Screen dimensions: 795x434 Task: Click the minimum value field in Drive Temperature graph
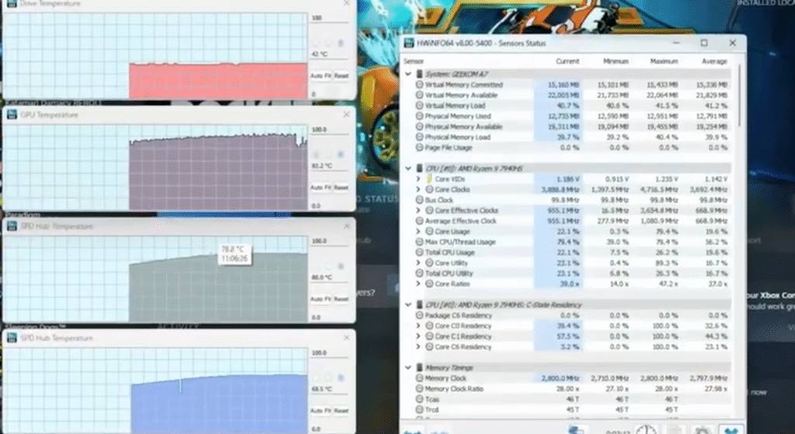(329, 94)
